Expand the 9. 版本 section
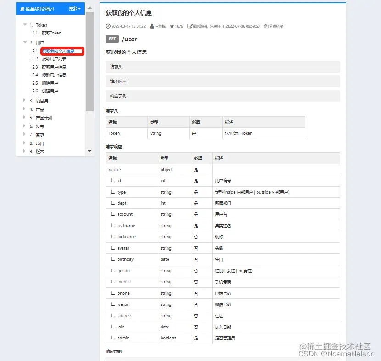The width and height of the screenshot is (381, 361). click(x=24, y=151)
